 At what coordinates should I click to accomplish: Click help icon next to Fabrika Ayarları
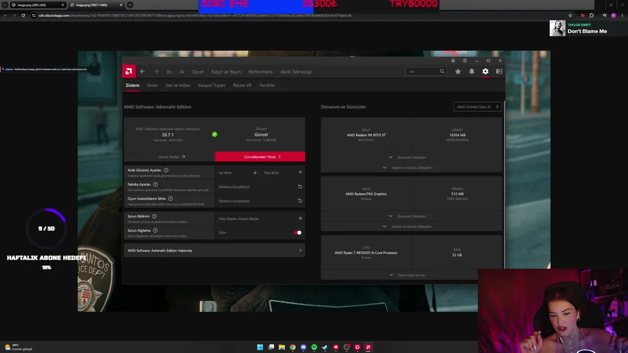156,184
